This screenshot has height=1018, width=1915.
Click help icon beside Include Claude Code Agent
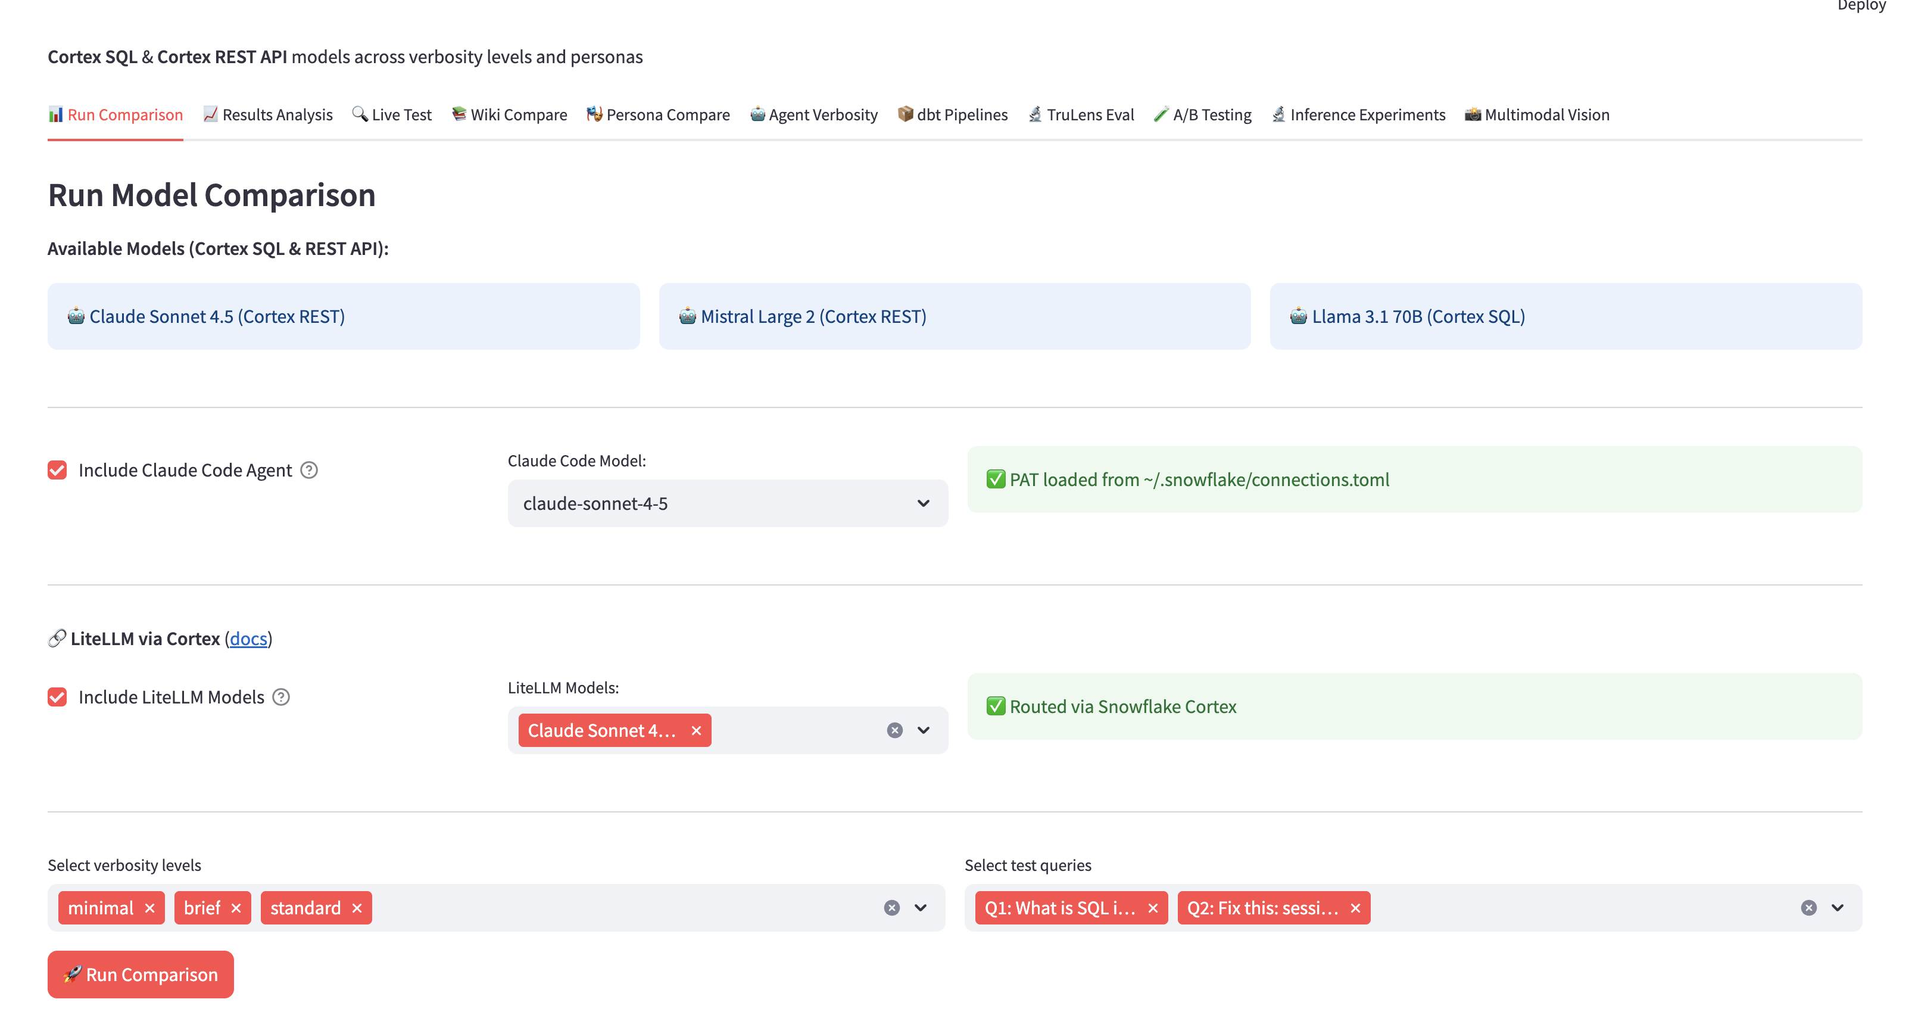(x=309, y=470)
